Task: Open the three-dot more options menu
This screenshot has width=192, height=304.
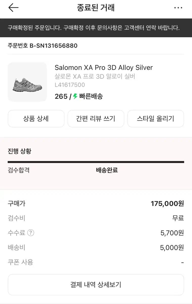Action: pos(178,8)
